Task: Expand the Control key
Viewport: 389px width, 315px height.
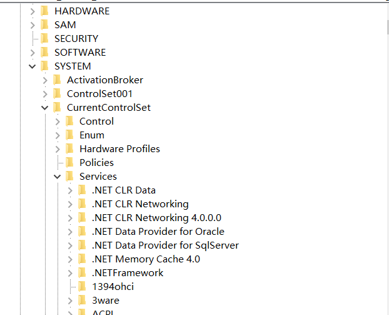Action: (x=58, y=121)
